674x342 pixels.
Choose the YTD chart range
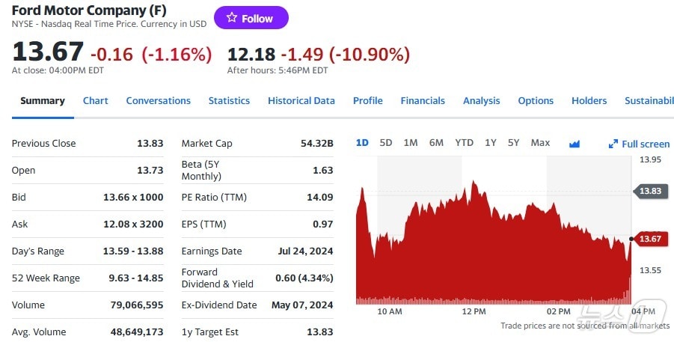pos(464,143)
